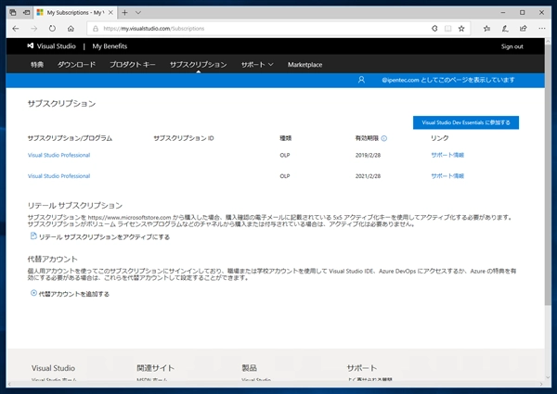
Task: Open サポート情報 link for the 2021/2/28 subscription
Action: point(447,176)
